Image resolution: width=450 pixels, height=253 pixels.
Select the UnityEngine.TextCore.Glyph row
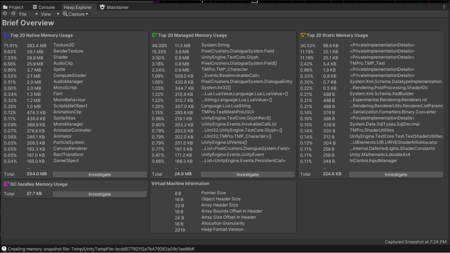tap(223, 57)
